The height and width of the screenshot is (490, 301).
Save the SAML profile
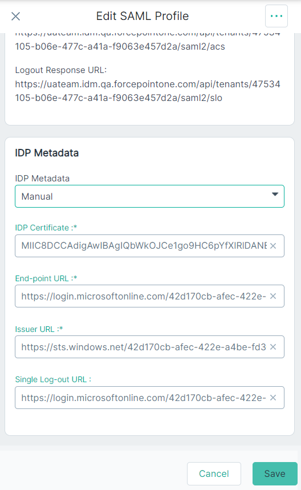[x=275, y=474]
